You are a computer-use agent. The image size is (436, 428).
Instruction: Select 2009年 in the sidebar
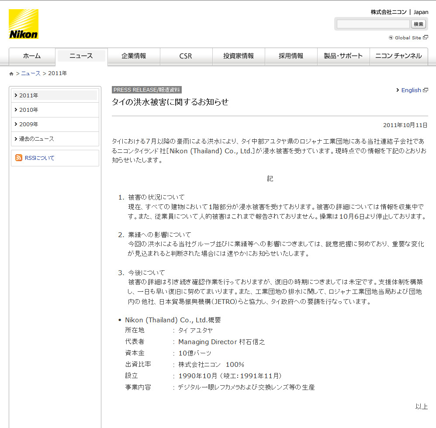point(55,124)
